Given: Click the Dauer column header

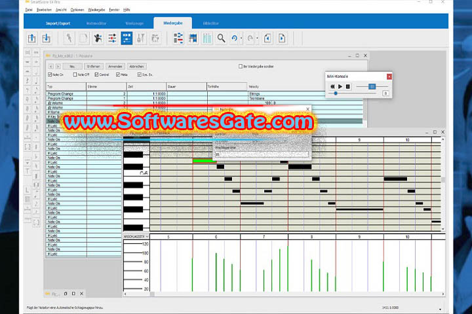Looking at the screenshot, I should click(x=186, y=86).
